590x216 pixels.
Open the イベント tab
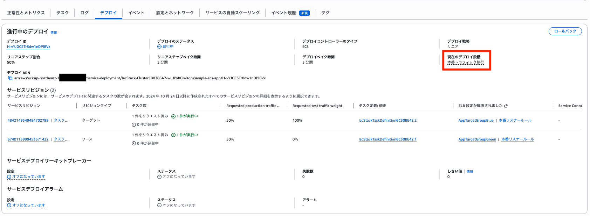coord(136,13)
